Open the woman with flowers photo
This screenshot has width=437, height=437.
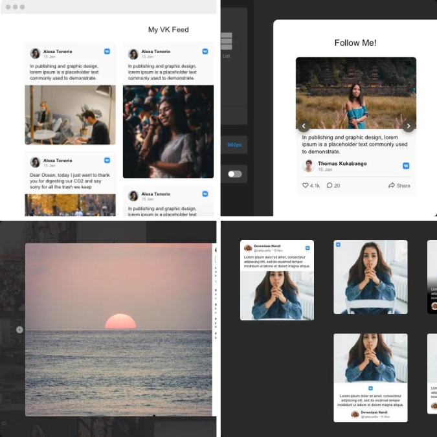[x=168, y=131]
